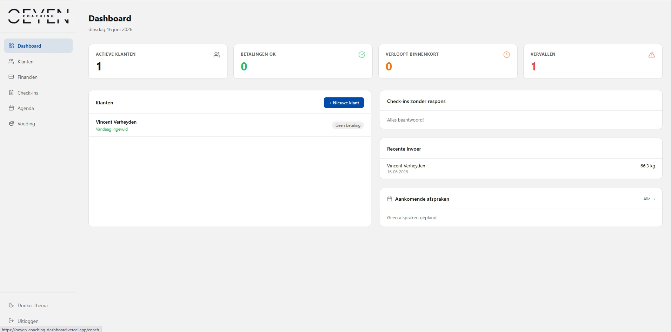Select Voeding in the sidebar
This screenshot has width=671, height=332.
(38, 124)
